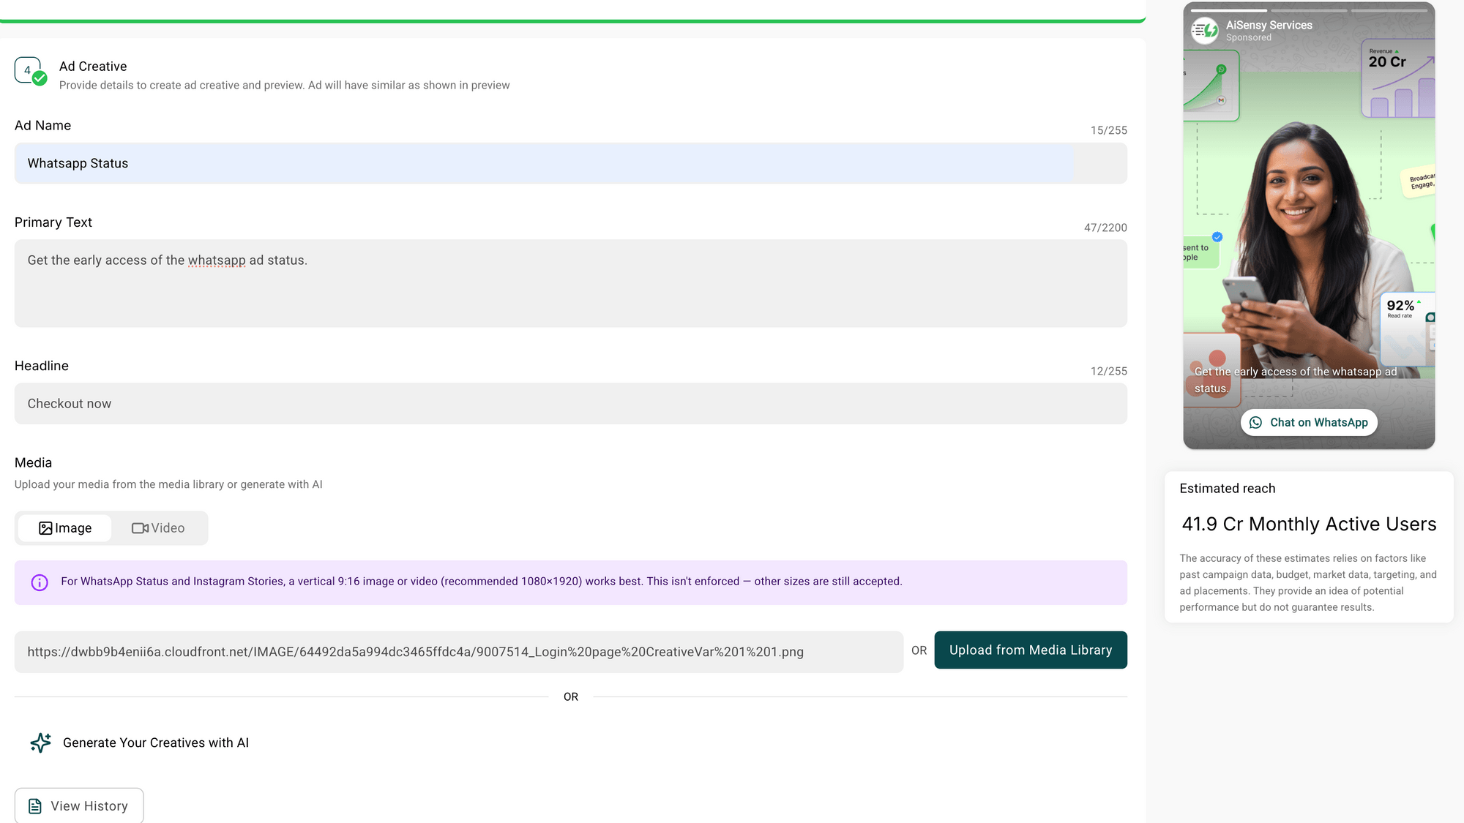This screenshot has height=823, width=1464.
Task: Open View History
Action: tap(79, 805)
